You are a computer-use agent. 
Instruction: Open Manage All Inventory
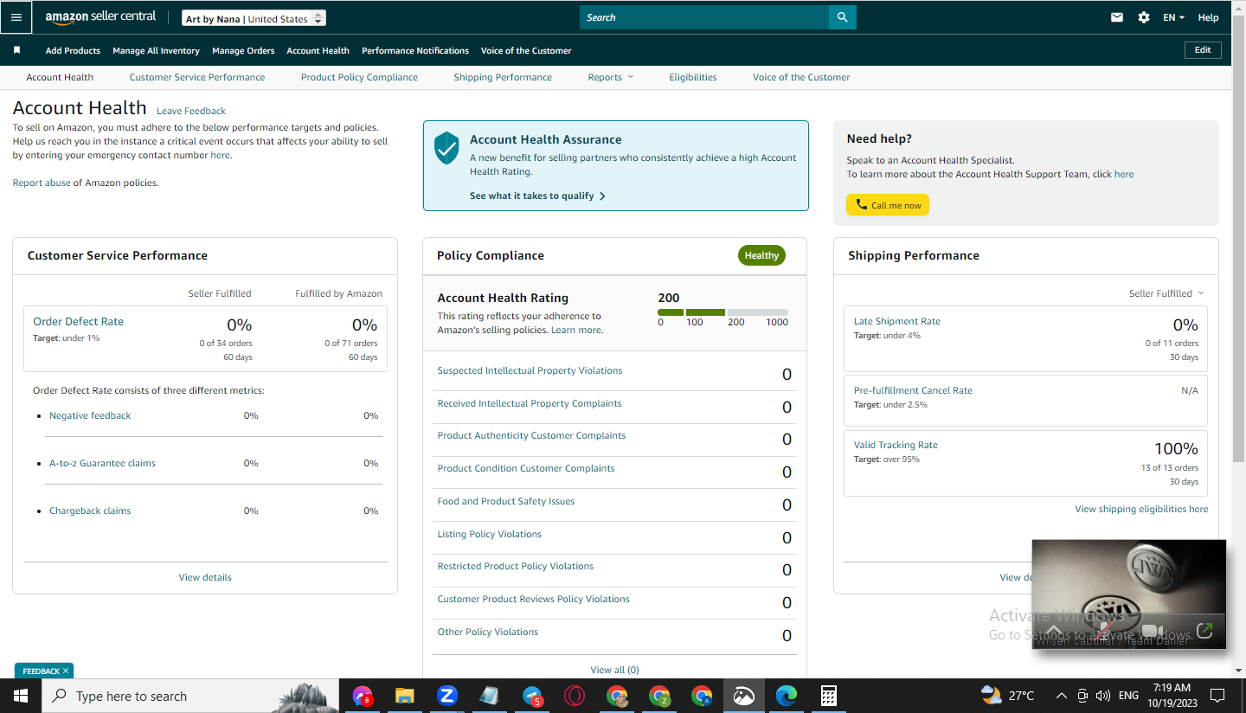pyautogui.click(x=157, y=50)
